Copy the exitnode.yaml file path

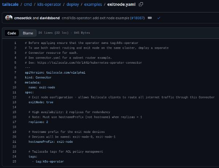coord(141,4)
